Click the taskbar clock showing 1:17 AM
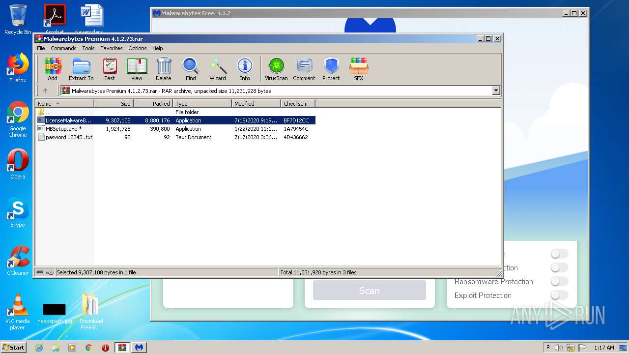The width and height of the screenshot is (629, 354). 604,348
